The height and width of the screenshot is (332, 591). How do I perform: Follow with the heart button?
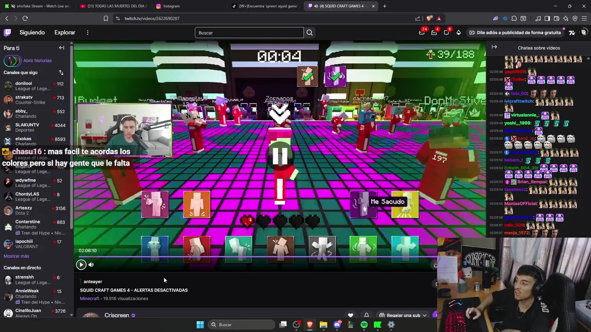350,315
